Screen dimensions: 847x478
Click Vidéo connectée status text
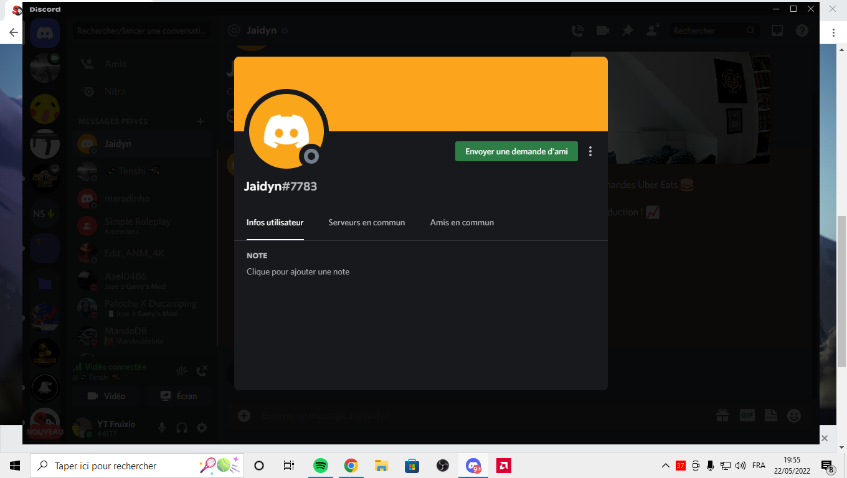[115, 367]
